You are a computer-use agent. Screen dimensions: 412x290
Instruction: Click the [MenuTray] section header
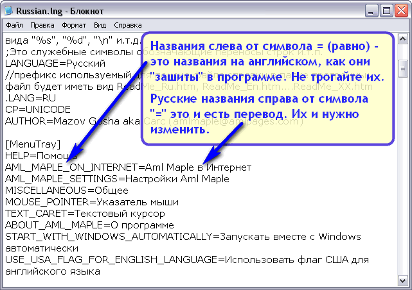point(33,144)
